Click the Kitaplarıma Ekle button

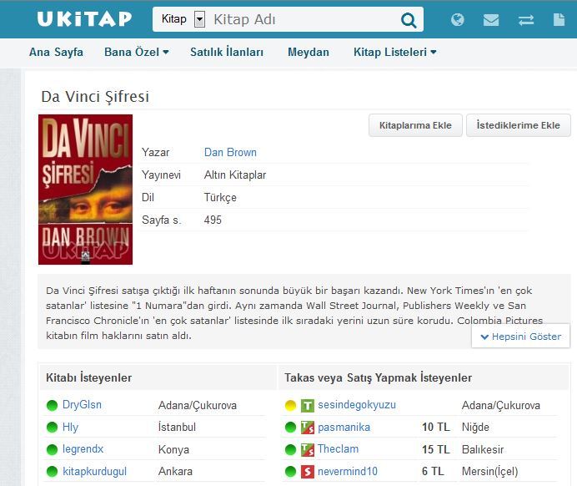pyautogui.click(x=415, y=125)
